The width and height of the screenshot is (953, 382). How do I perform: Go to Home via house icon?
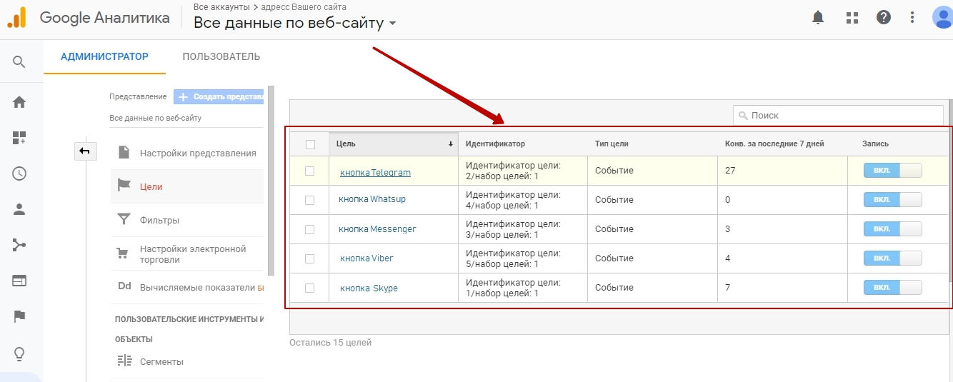point(19,102)
